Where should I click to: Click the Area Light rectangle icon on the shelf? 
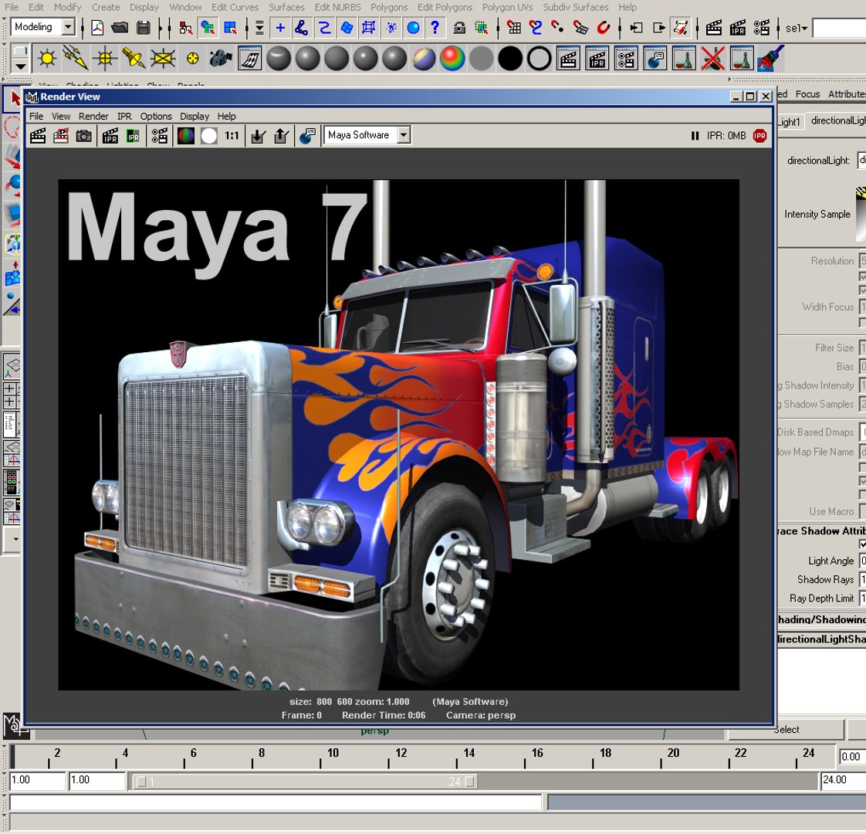click(x=163, y=59)
